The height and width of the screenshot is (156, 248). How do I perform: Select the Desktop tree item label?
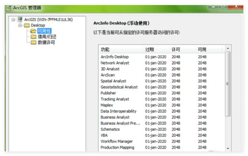pos(38,25)
